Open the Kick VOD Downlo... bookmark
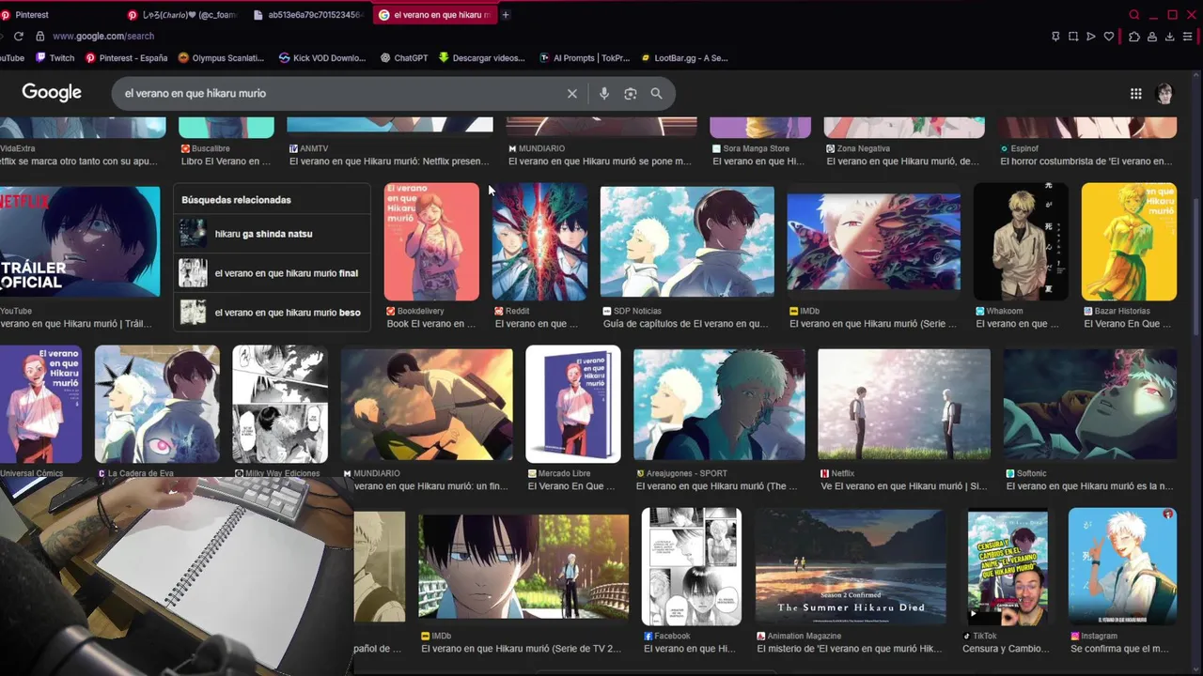 point(322,58)
